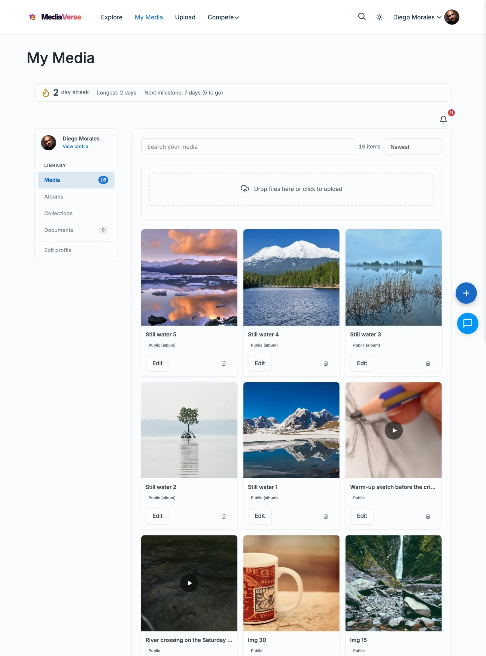The image size is (486, 656).
Task: Edit the Still water 2 item
Action: coord(157,516)
